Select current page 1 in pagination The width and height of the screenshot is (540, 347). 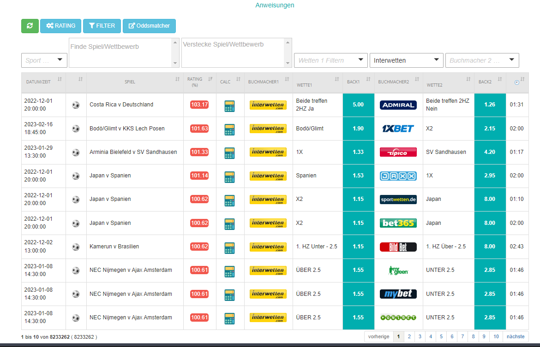[398, 337]
